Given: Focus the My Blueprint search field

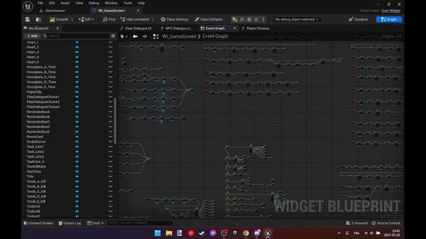Looking at the screenshot, I should tap(76, 36).
